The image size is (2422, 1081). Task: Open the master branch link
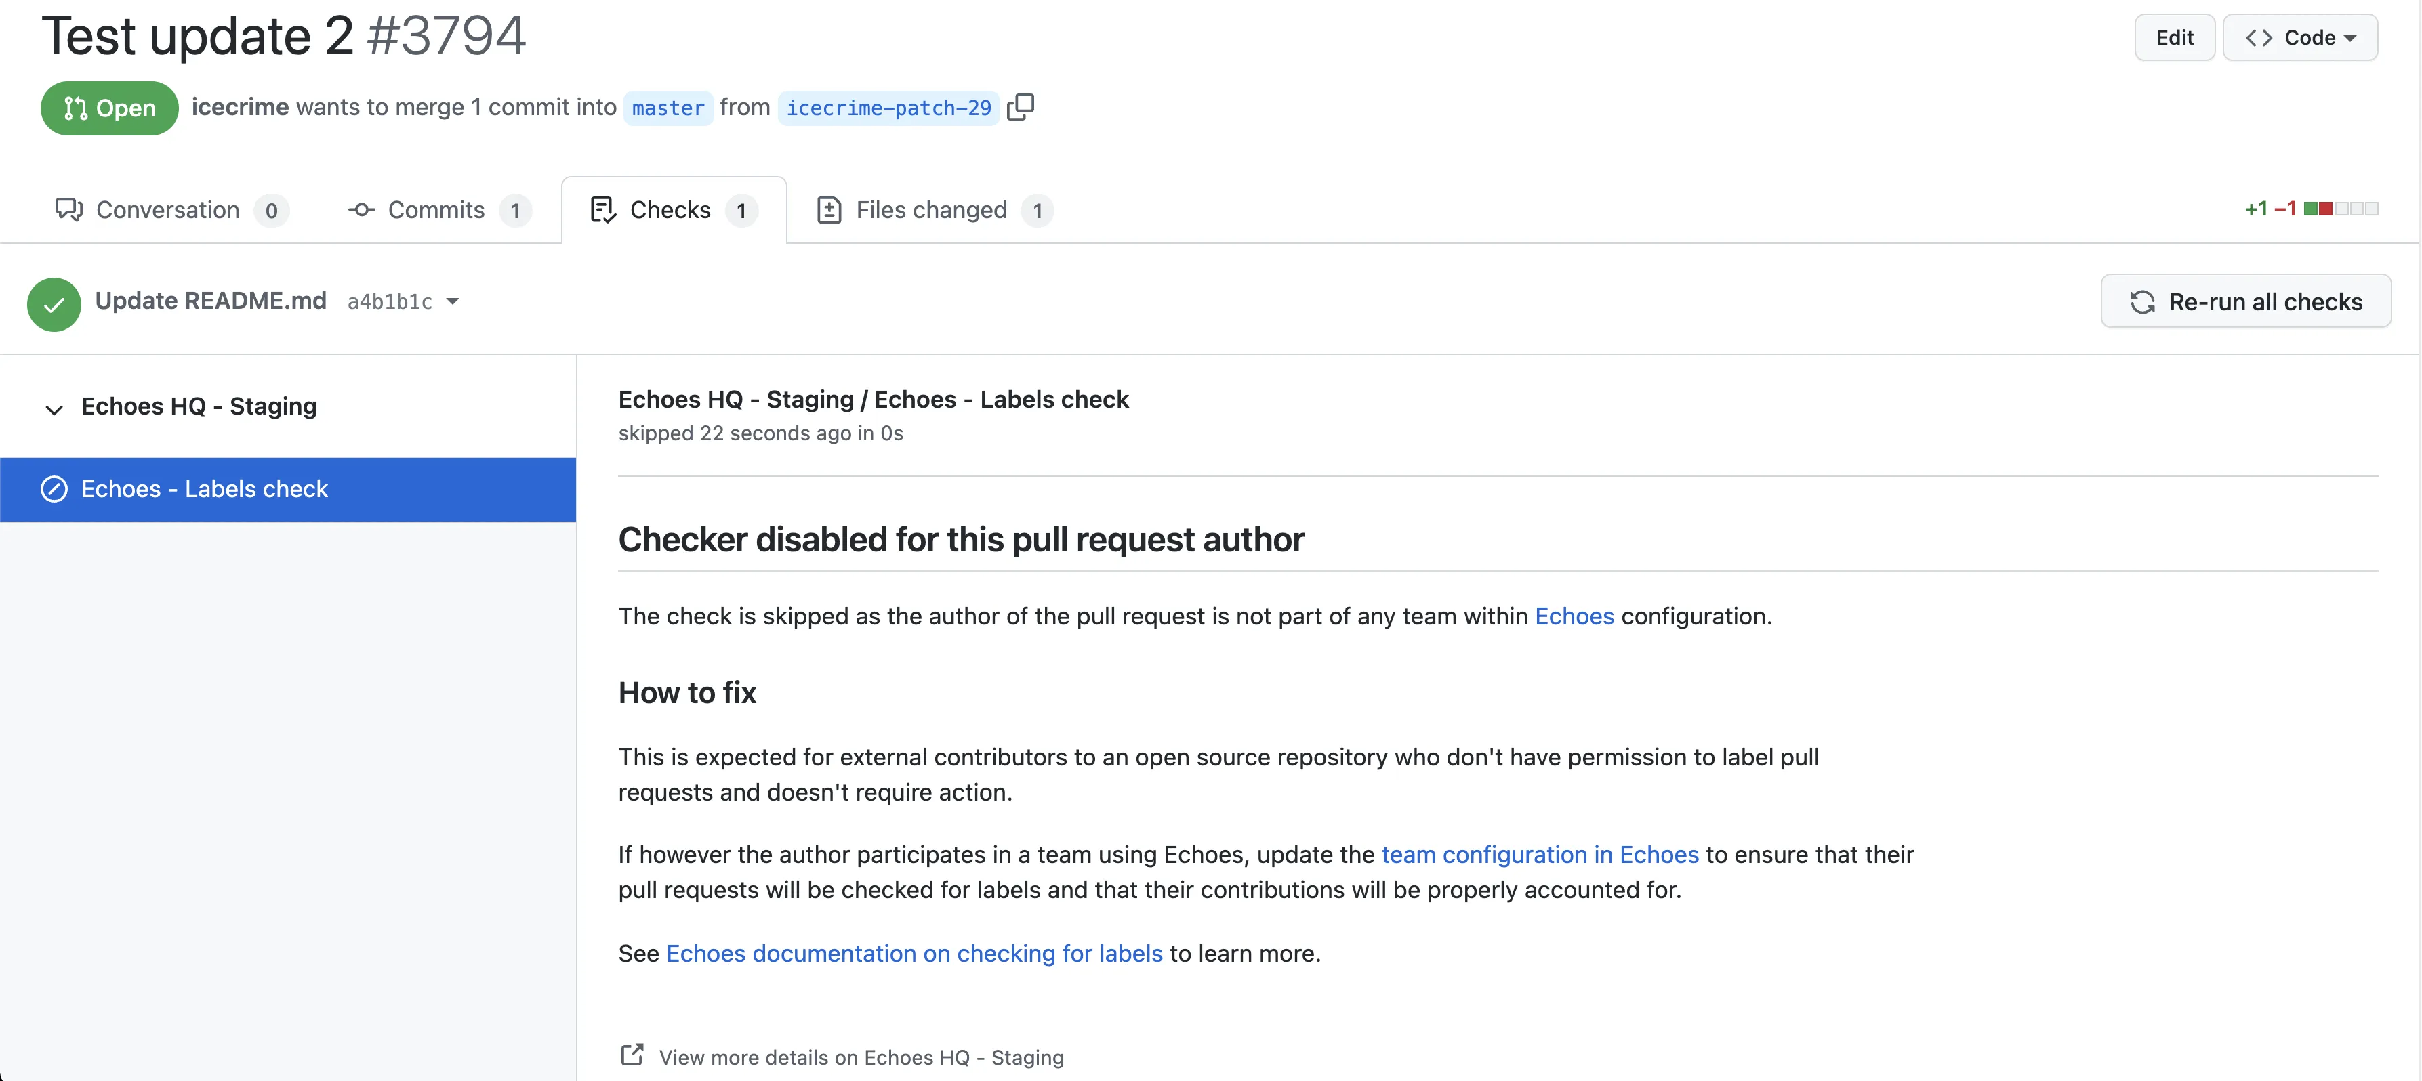(668, 108)
